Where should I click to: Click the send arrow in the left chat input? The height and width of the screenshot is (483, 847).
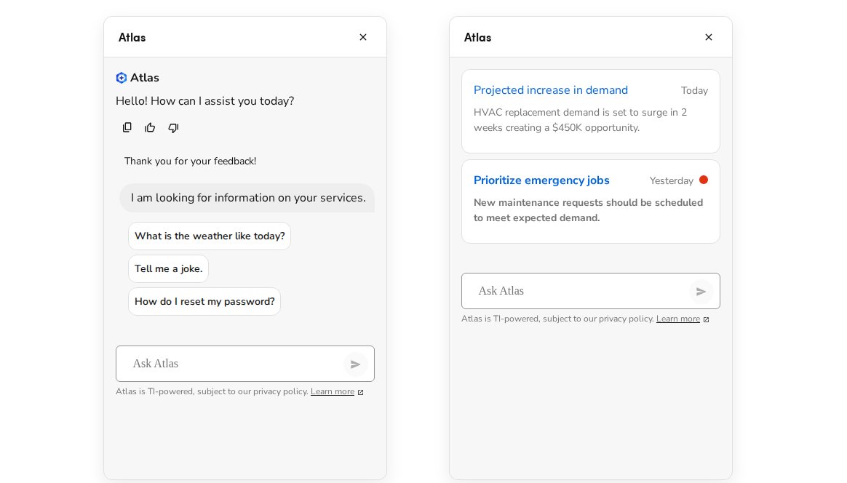click(x=356, y=364)
